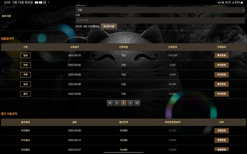247x154 pixels.
Task: Click the 콤프 badge in 입출금내역 table
Action: click(x=26, y=94)
